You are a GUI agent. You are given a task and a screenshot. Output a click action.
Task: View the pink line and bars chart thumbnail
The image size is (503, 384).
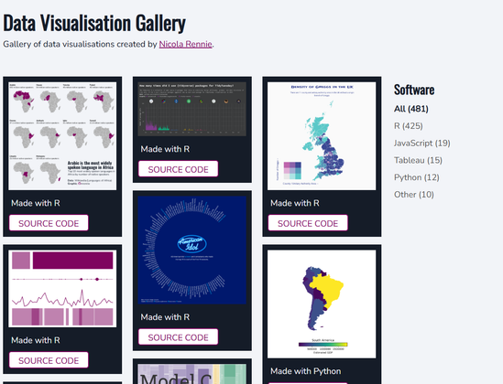tap(62, 289)
